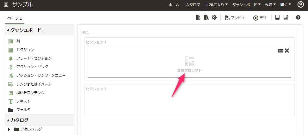Click the grid icon beside サンプル title
Image resolution: width=308 pixels, height=135 pixels.
click(x=6, y=5)
